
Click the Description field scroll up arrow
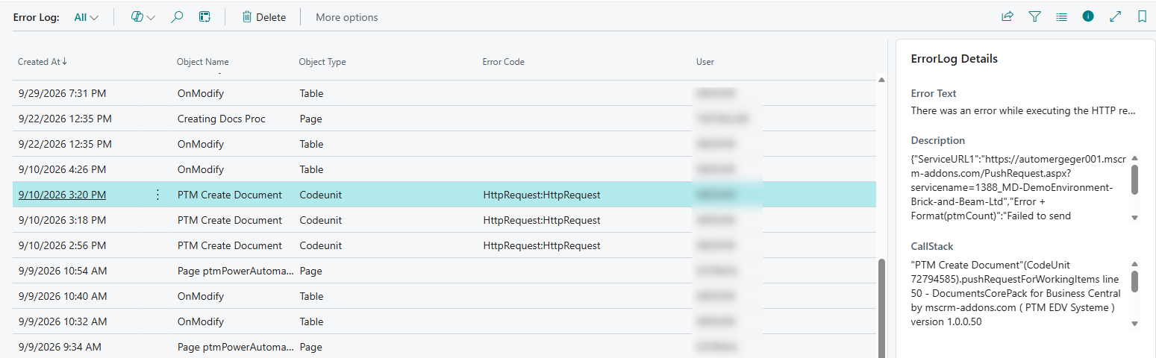[1135, 158]
